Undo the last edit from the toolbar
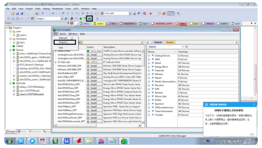The height and width of the screenshot is (148, 262). pos(42,13)
